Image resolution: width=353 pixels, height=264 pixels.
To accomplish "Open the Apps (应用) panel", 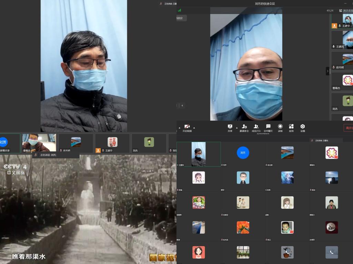I will point(291,127).
